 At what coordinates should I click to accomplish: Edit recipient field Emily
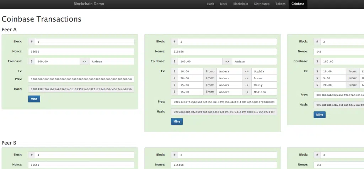(264, 85)
